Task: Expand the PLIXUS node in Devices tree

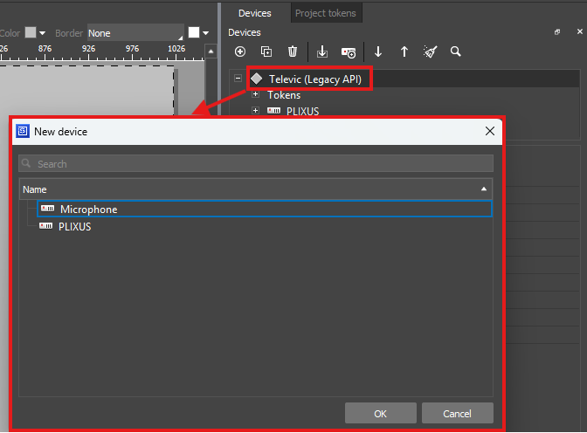Action: tap(255, 110)
